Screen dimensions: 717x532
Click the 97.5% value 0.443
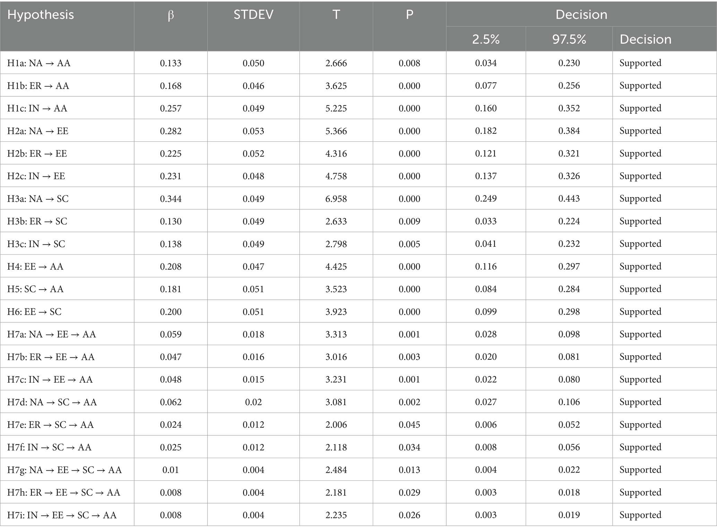click(569, 199)
